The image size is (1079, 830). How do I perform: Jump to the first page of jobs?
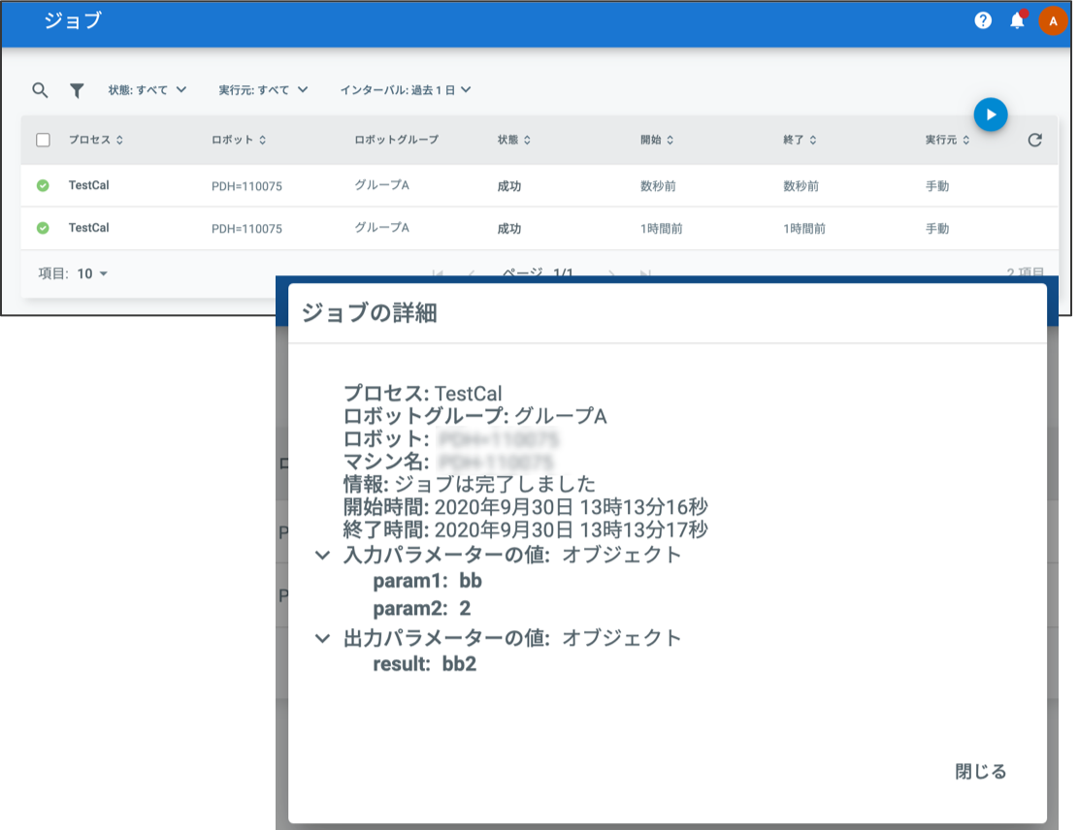point(440,274)
